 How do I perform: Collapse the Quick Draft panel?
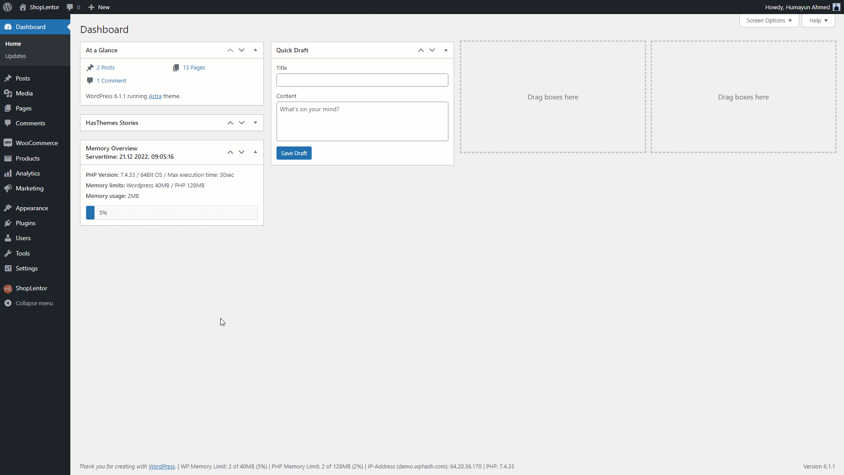point(446,50)
